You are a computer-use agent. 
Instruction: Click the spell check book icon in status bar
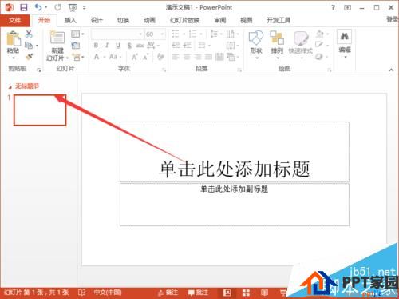point(81,293)
